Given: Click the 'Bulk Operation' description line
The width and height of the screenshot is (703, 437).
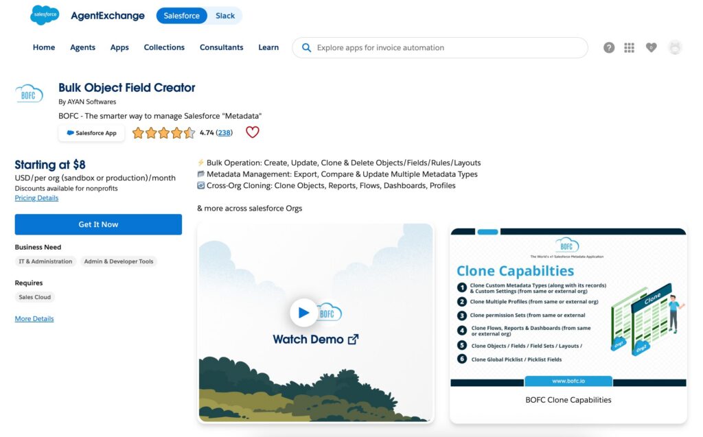Looking at the screenshot, I should tap(339, 163).
